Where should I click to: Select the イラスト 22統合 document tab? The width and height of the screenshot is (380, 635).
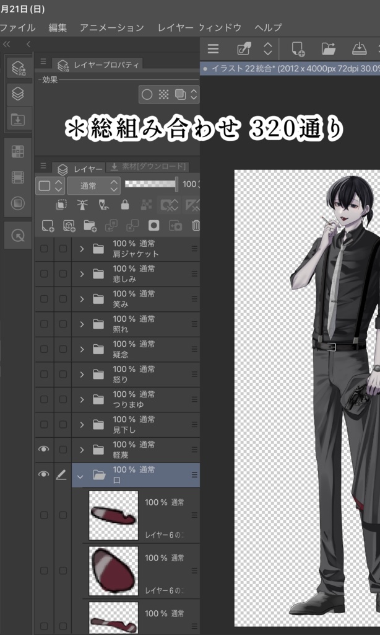click(290, 68)
